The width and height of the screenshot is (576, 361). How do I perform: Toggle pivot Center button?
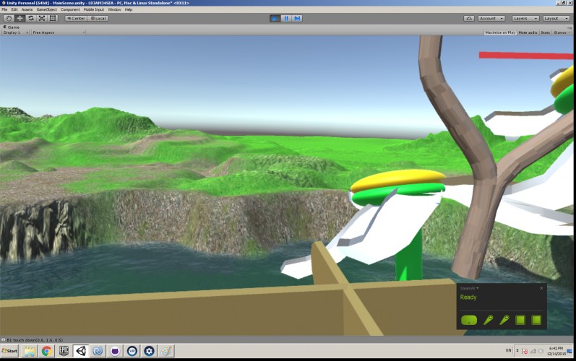click(x=76, y=18)
